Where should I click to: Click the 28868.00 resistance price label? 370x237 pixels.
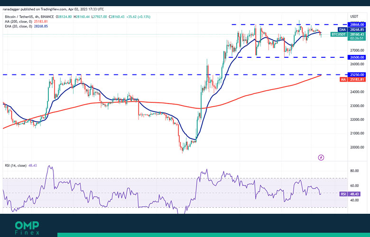tap(357, 25)
